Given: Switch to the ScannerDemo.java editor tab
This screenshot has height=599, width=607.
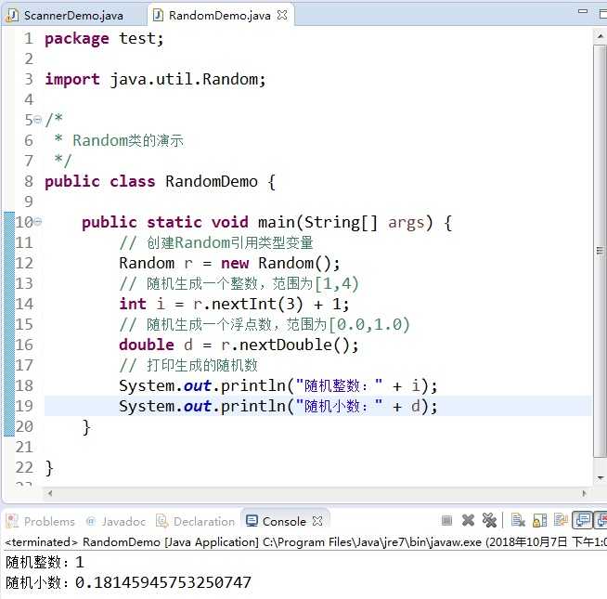Looking at the screenshot, I should pos(65,16).
